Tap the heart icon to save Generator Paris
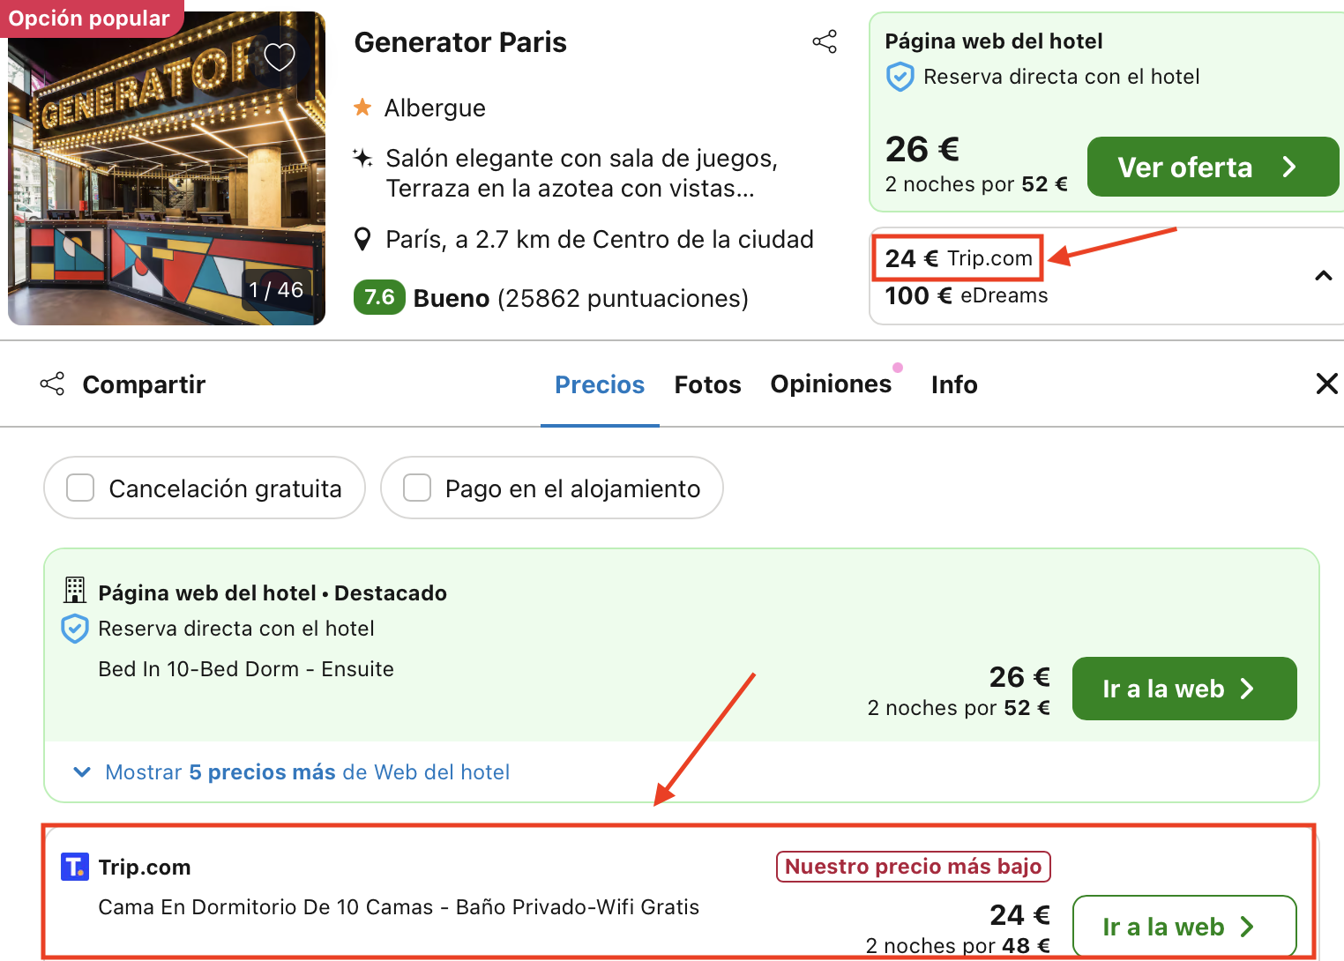The width and height of the screenshot is (1344, 961). click(280, 56)
